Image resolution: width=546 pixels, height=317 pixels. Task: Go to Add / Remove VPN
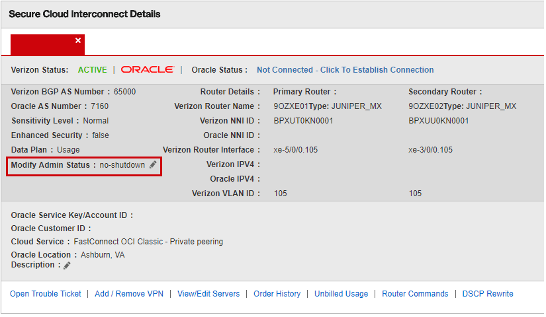coord(129,294)
